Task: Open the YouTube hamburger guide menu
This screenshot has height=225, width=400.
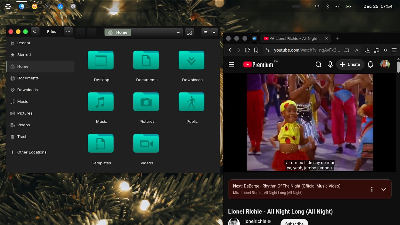Action: pos(232,64)
